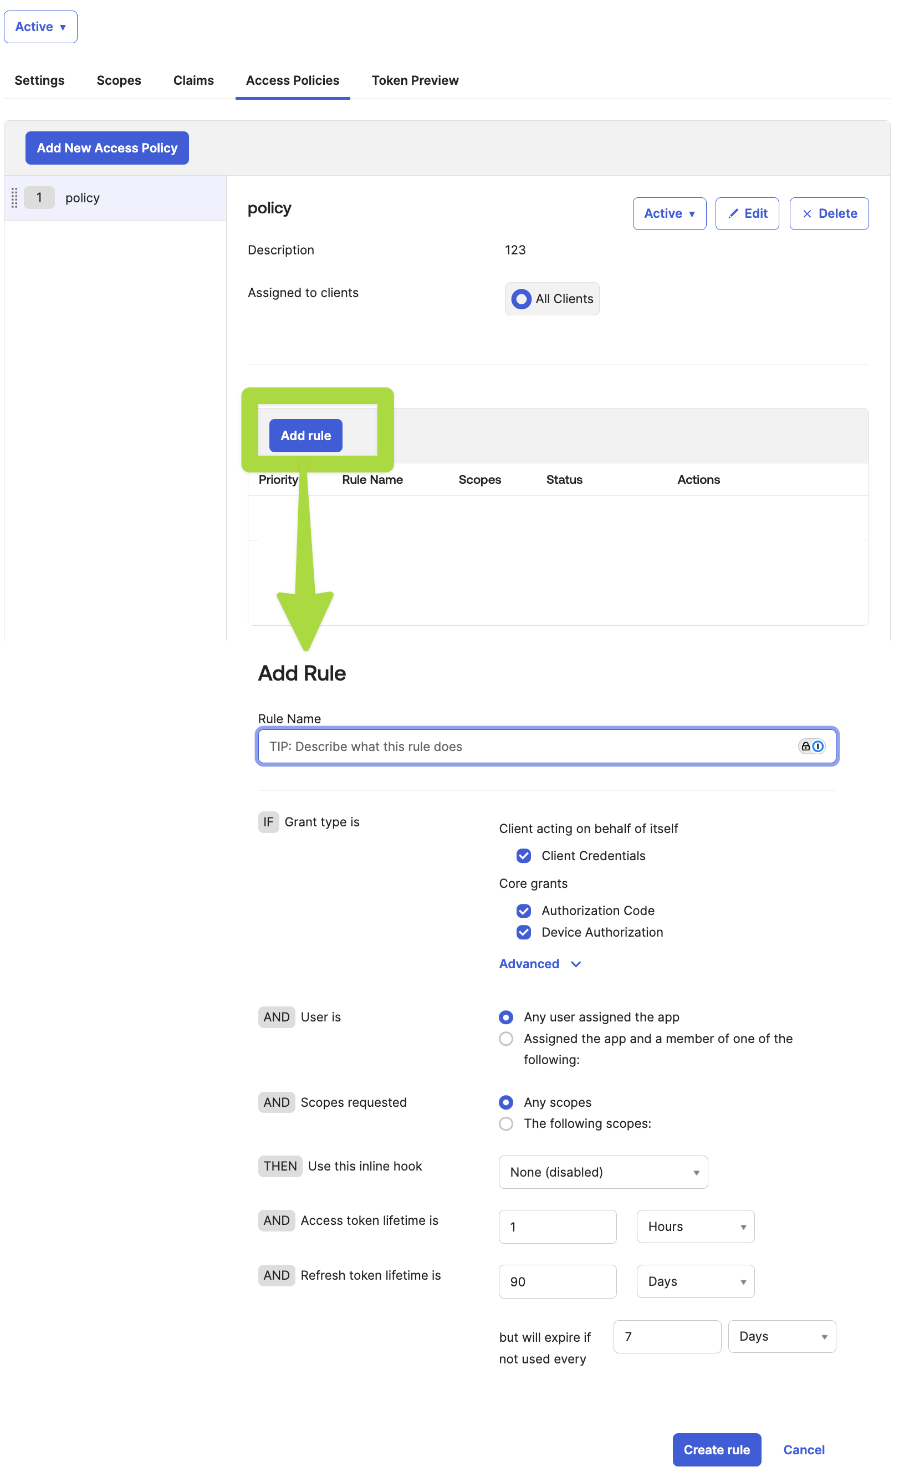Screen dimensions: 899x1482
Task: Open the access token Hours unit dropdown
Action: pyautogui.click(x=695, y=1227)
